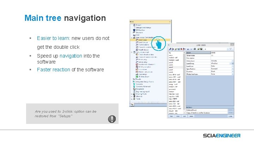This screenshot has height=143, width=254.
Task: Open the Structure flag icon entry
Action: pyautogui.click(x=134, y=32)
